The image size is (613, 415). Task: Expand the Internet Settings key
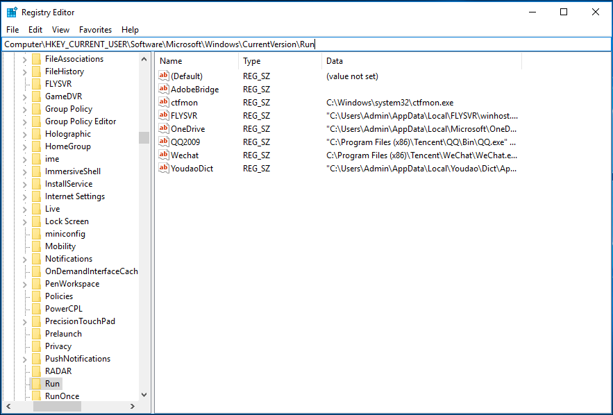pyautogui.click(x=24, y=196)
